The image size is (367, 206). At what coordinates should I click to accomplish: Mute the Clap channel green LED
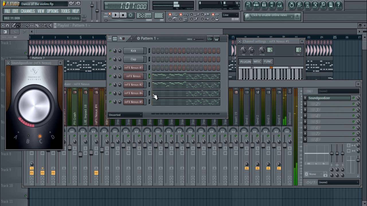tap(110, 59)
